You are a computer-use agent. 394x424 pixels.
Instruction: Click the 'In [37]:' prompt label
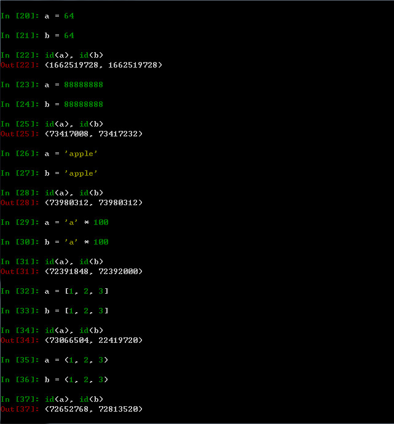coord(20,399)
